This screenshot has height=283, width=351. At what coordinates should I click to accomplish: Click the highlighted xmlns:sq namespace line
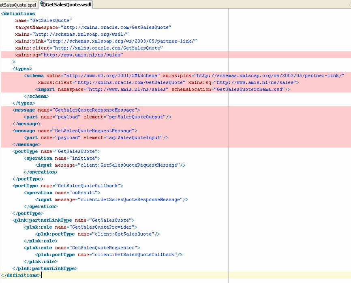69,55
